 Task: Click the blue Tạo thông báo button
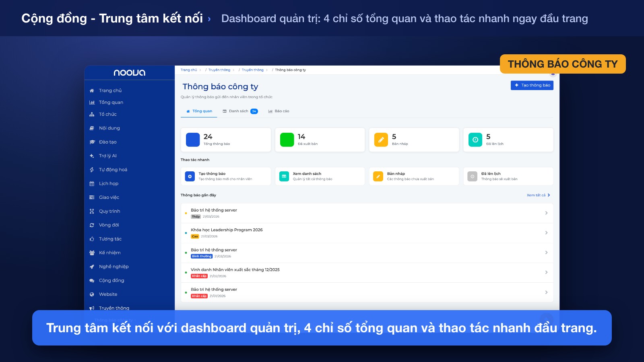point(532,85)
